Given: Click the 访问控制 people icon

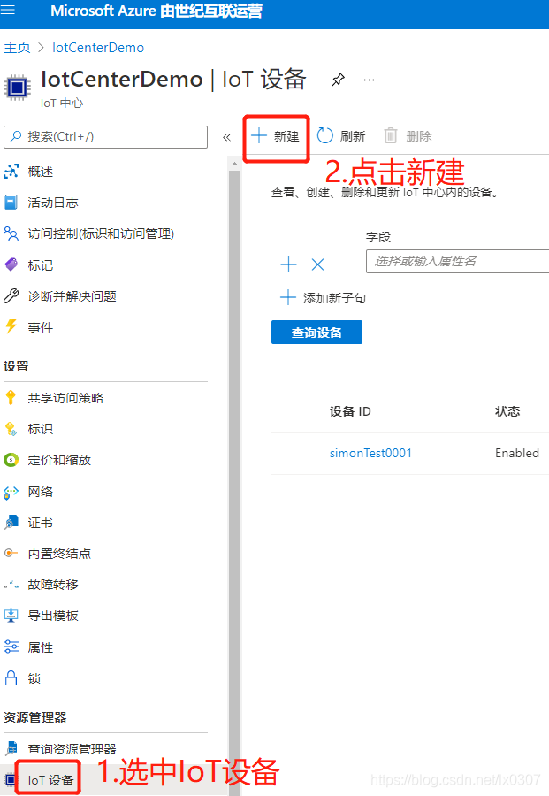Looking at the screenshot, I should click(11, 233).
